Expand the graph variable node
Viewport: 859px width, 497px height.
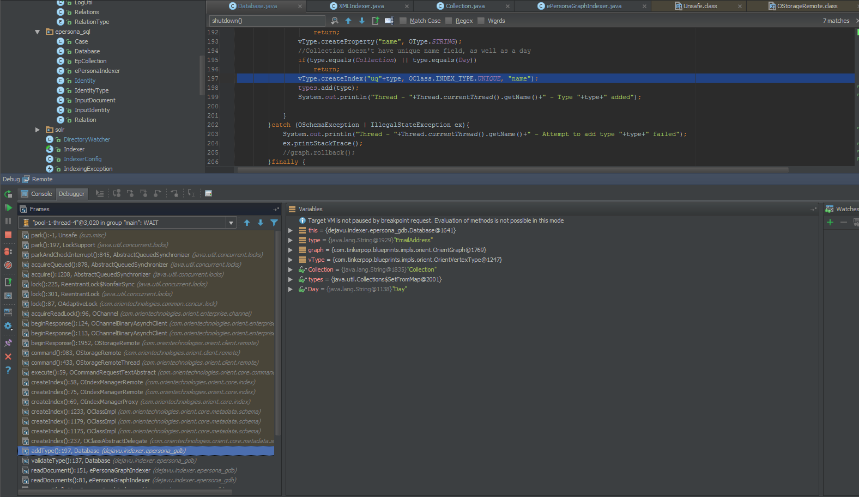pyautogui.click(x=291, y=250)
